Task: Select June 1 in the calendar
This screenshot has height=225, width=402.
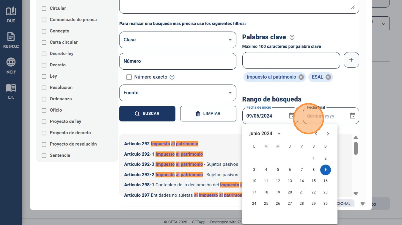Action: 314,158
